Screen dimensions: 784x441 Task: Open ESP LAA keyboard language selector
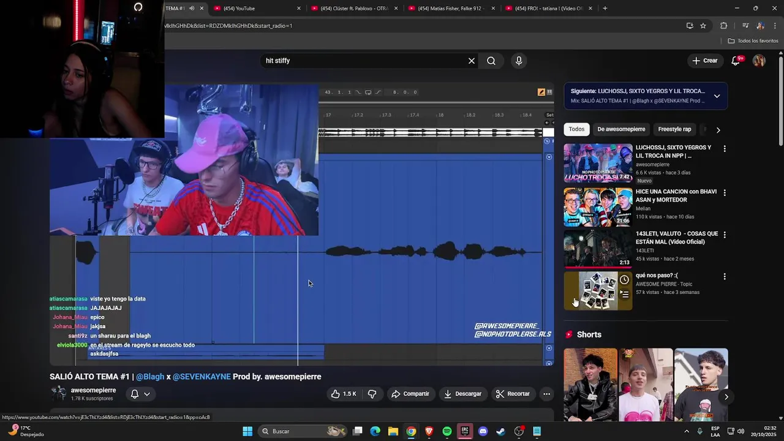tap(715, 431)
